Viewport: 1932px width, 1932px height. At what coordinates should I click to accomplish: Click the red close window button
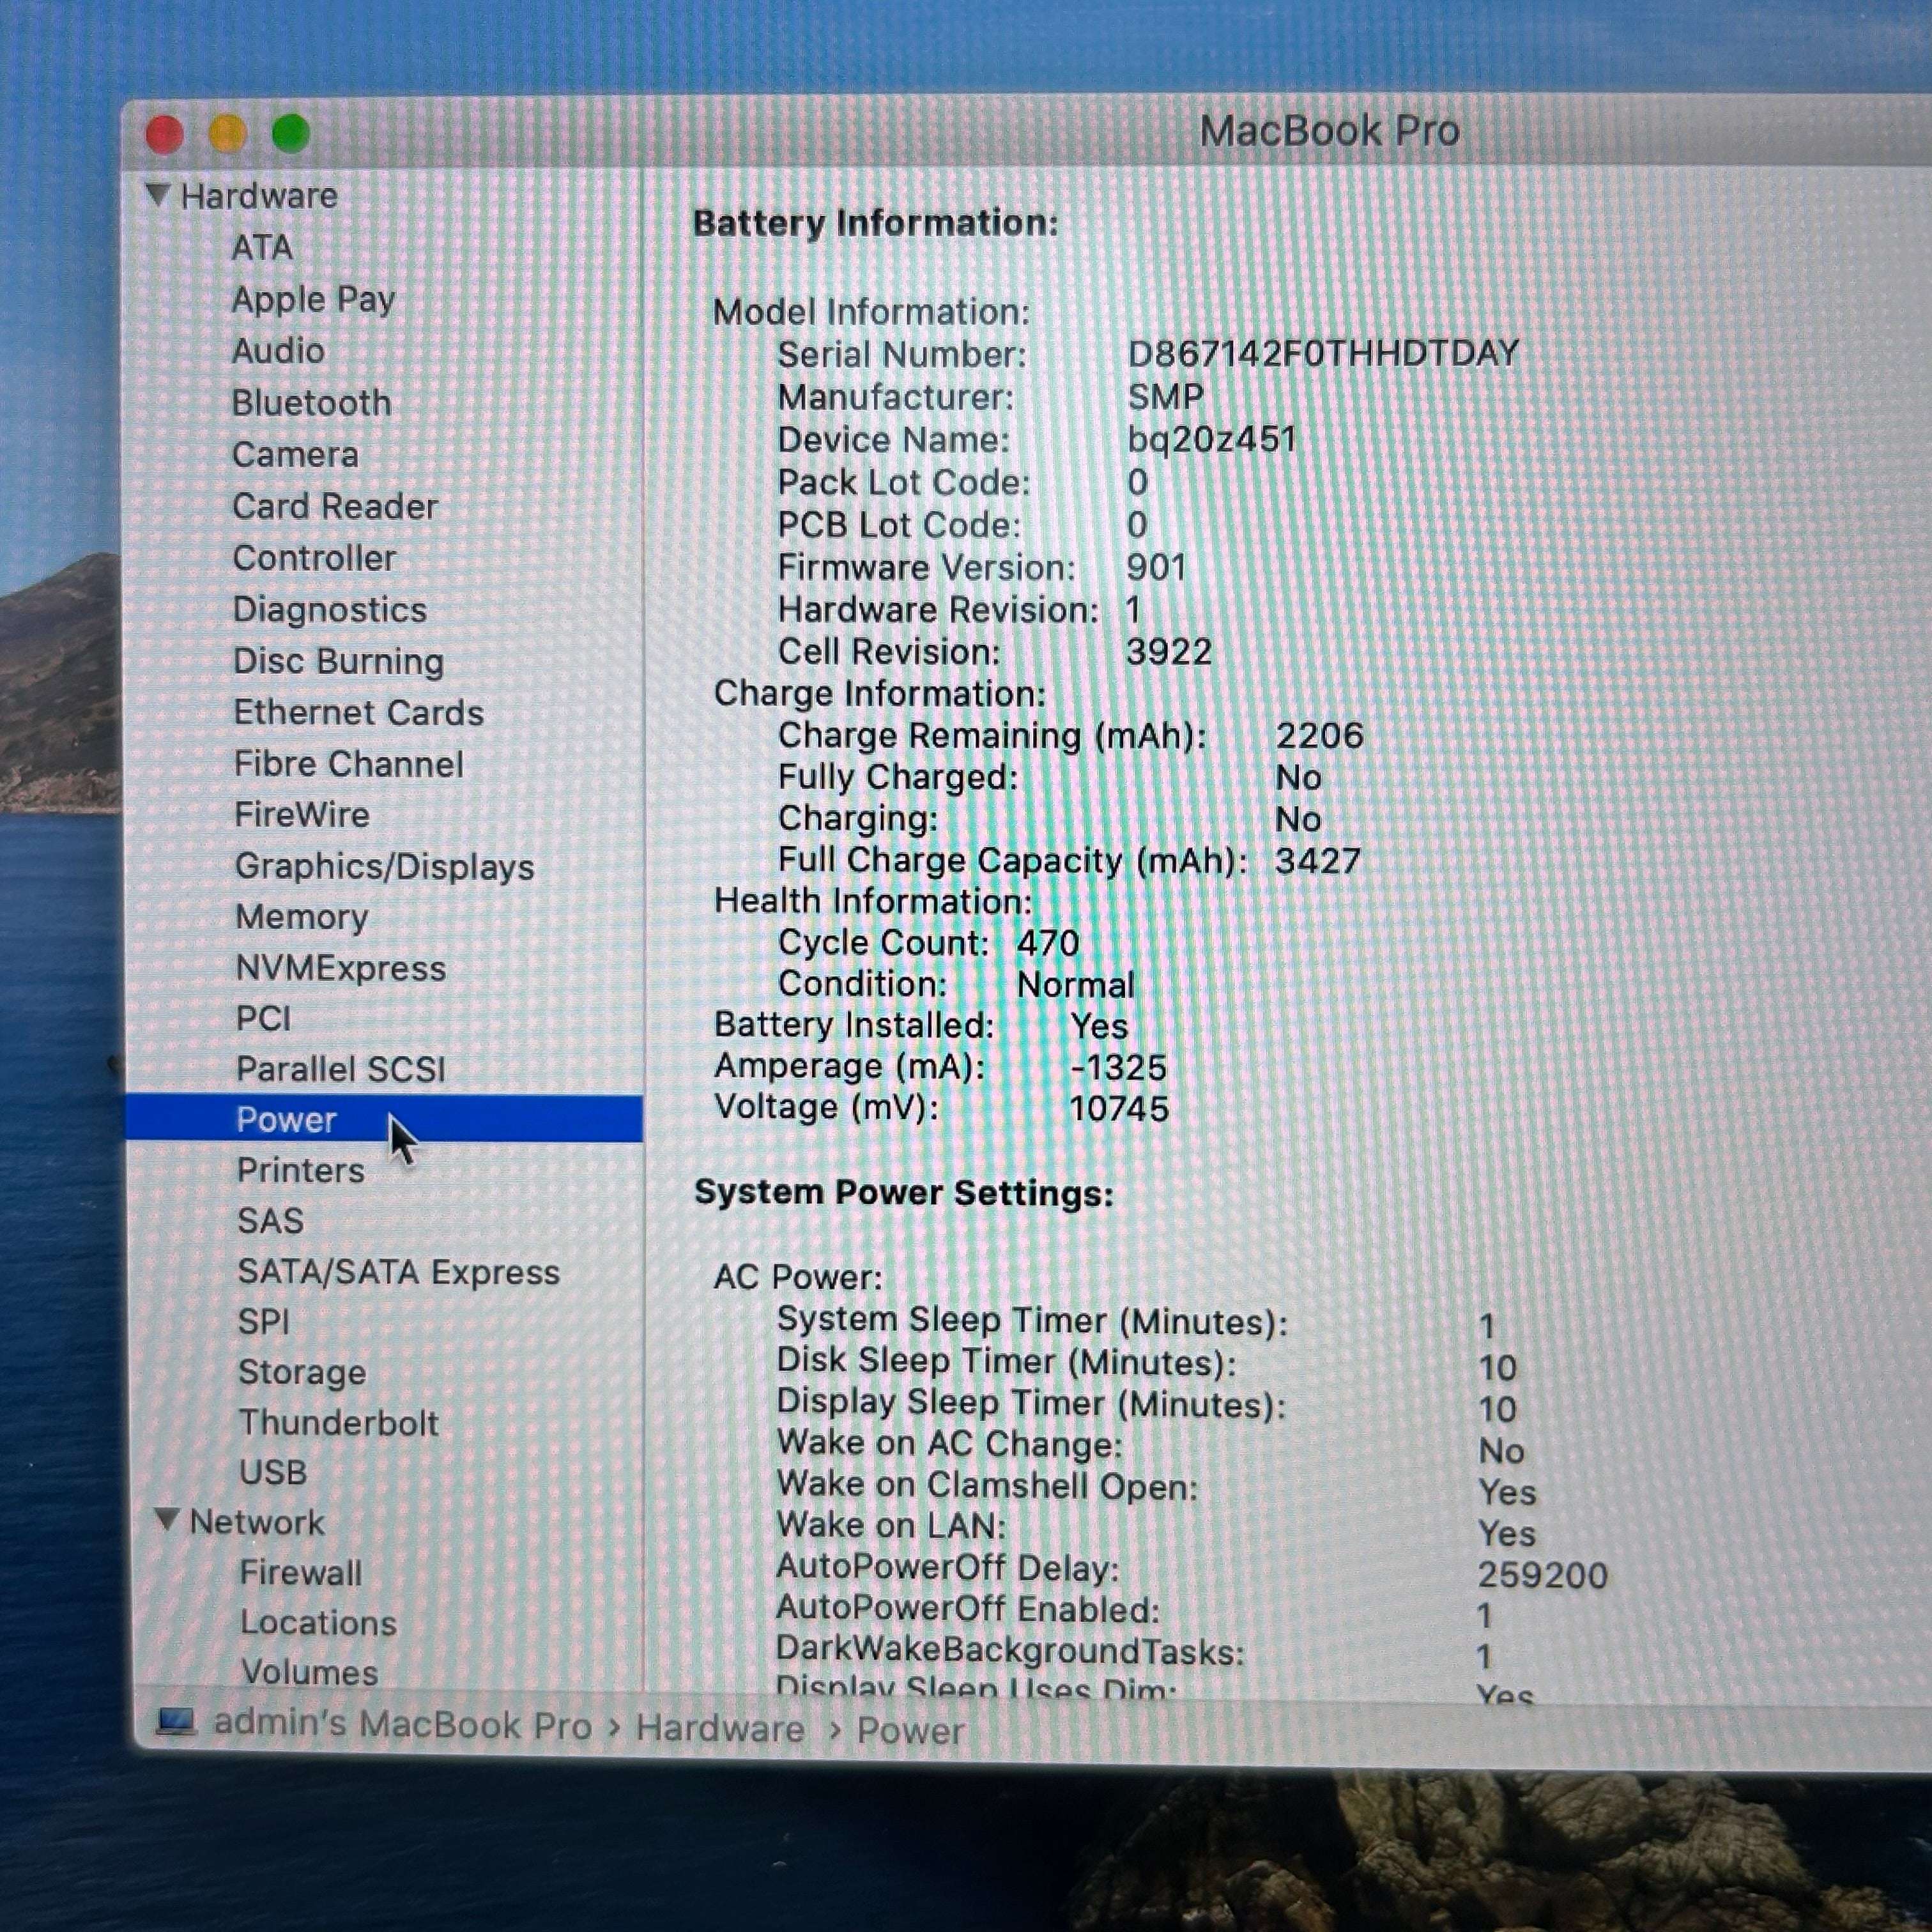[x=164, y=134]
